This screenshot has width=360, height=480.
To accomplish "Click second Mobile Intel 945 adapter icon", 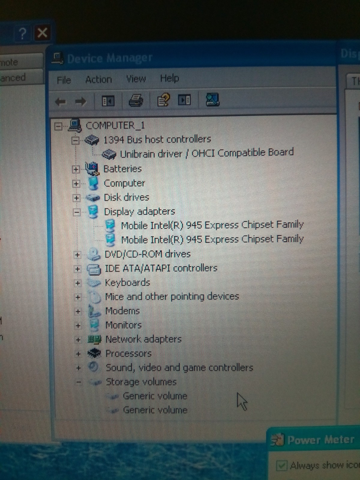I will pos(110,240).
